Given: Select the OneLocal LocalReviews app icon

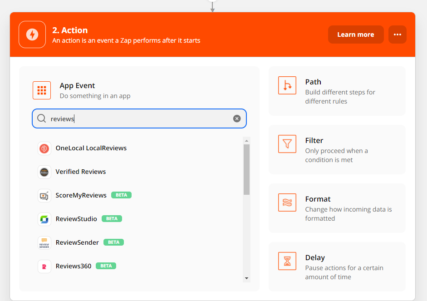Looking at the screenshot, I should pos(44,148).
